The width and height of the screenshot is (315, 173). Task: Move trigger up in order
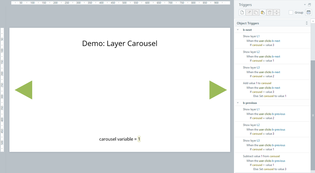(277, 11)
